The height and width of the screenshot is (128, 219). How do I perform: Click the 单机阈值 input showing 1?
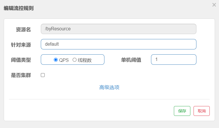[x=174, y=60]
